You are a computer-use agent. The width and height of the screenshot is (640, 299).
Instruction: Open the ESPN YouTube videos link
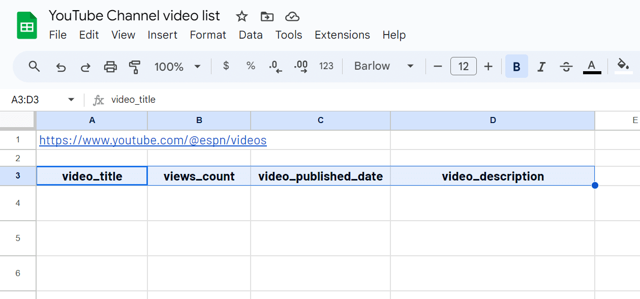coord(153,140)
